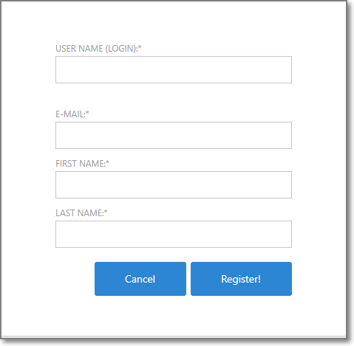Submit form with the Register! button

pos(241,279)
